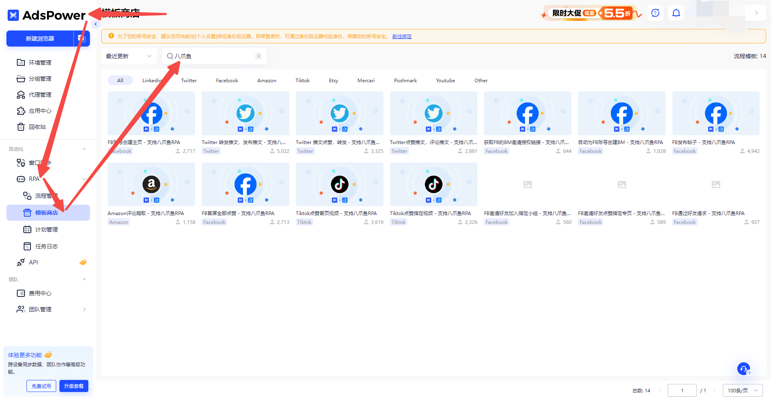The image size is (771, 400).
Task: Open the API plug icon
Action: click(x=21, y=262)
